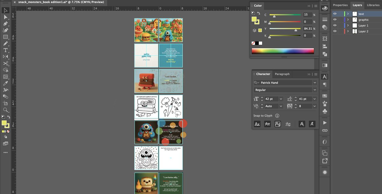Adjust the Yellow slider handle
Image resolution: width=382 pixels, height=194 pixels.
coord(296,30)
